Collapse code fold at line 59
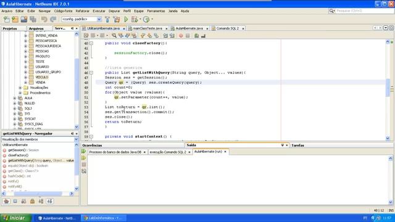This screenshot has width=395, height=222. click(x=91, y=137)
